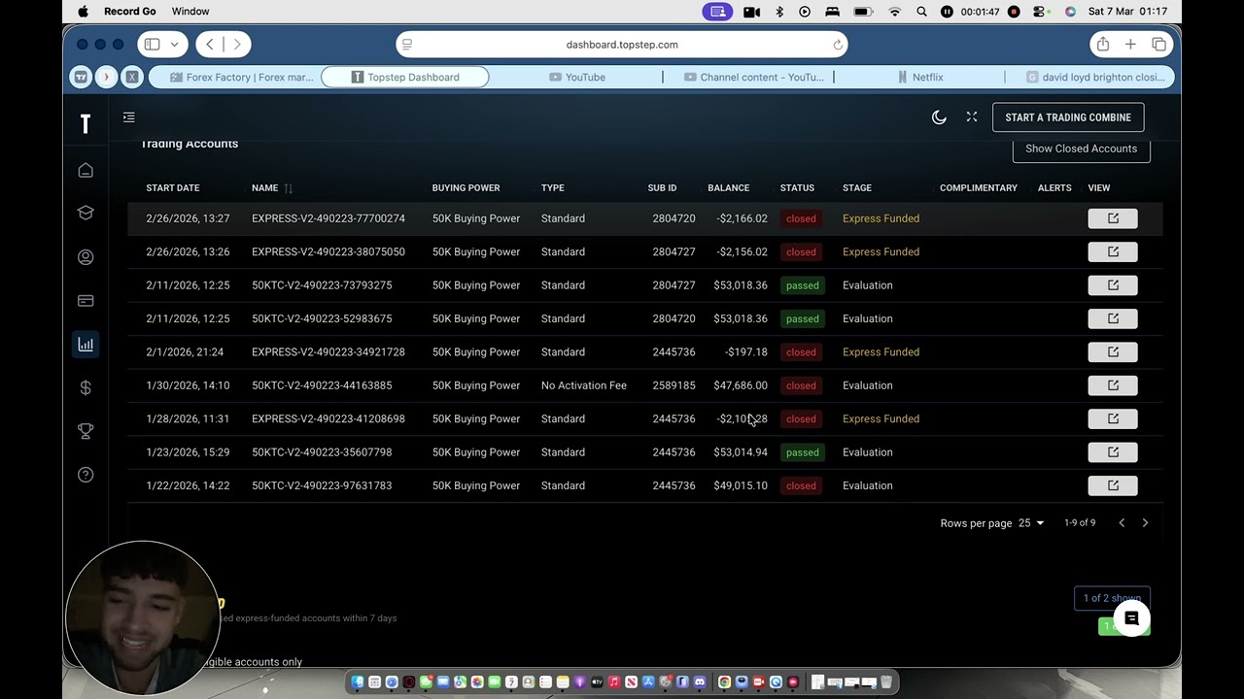The height and width of the screenshot is (699, 1244).
Task: Open Bluetooth menu bar icon
Action: point(779,12)
